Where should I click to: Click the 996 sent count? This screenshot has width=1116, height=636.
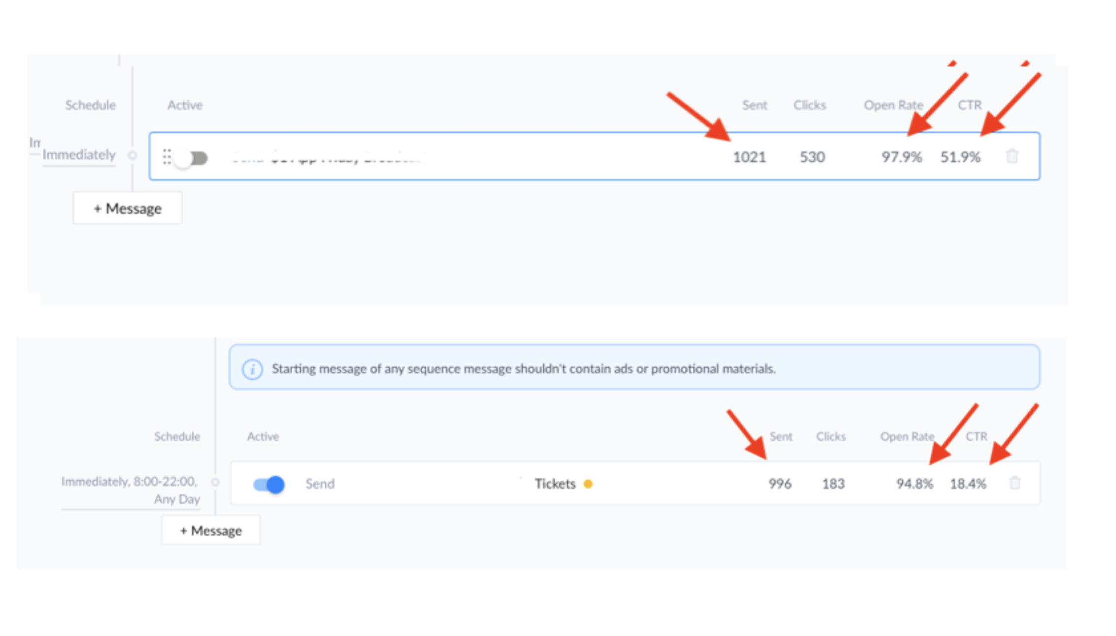click(780, 484)
